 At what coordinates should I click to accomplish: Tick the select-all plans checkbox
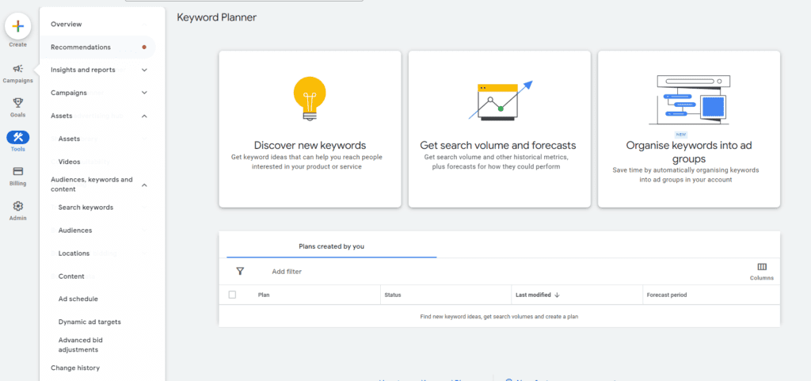pyautogui.click(x=232, y=295)
